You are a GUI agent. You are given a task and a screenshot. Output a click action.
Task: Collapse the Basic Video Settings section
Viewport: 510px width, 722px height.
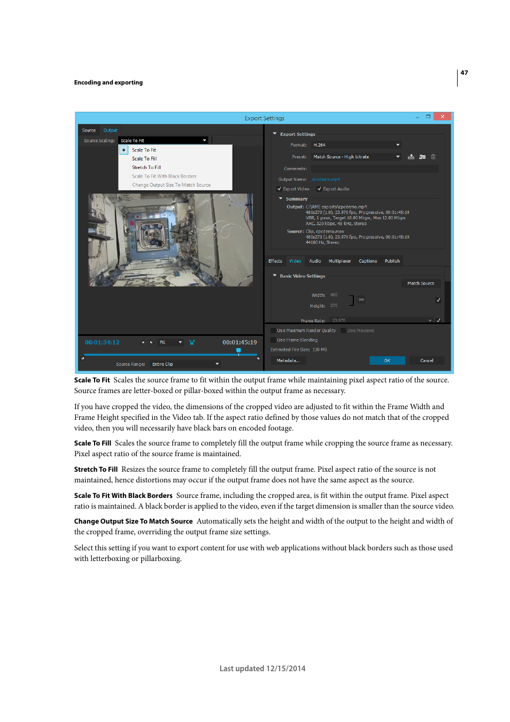pos(275,276)
